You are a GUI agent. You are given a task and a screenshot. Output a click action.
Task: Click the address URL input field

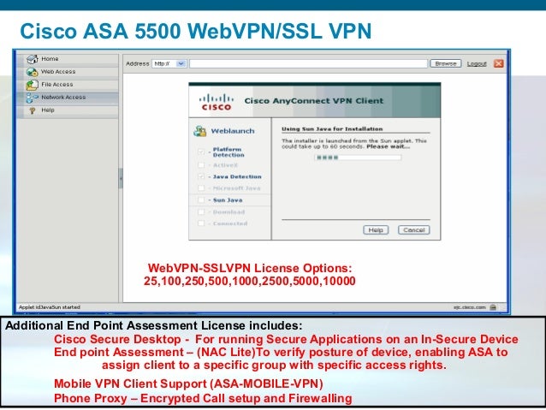[x=309, y=63]
